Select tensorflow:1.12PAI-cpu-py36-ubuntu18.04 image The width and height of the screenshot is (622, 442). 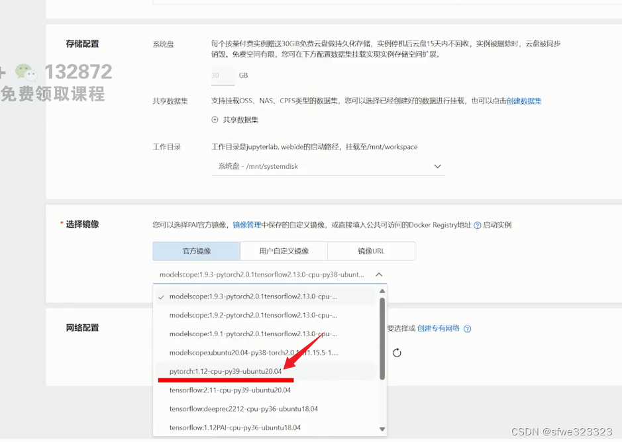pos(265,427)
